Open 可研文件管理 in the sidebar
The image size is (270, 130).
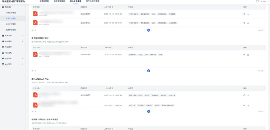tap(11, 13)
